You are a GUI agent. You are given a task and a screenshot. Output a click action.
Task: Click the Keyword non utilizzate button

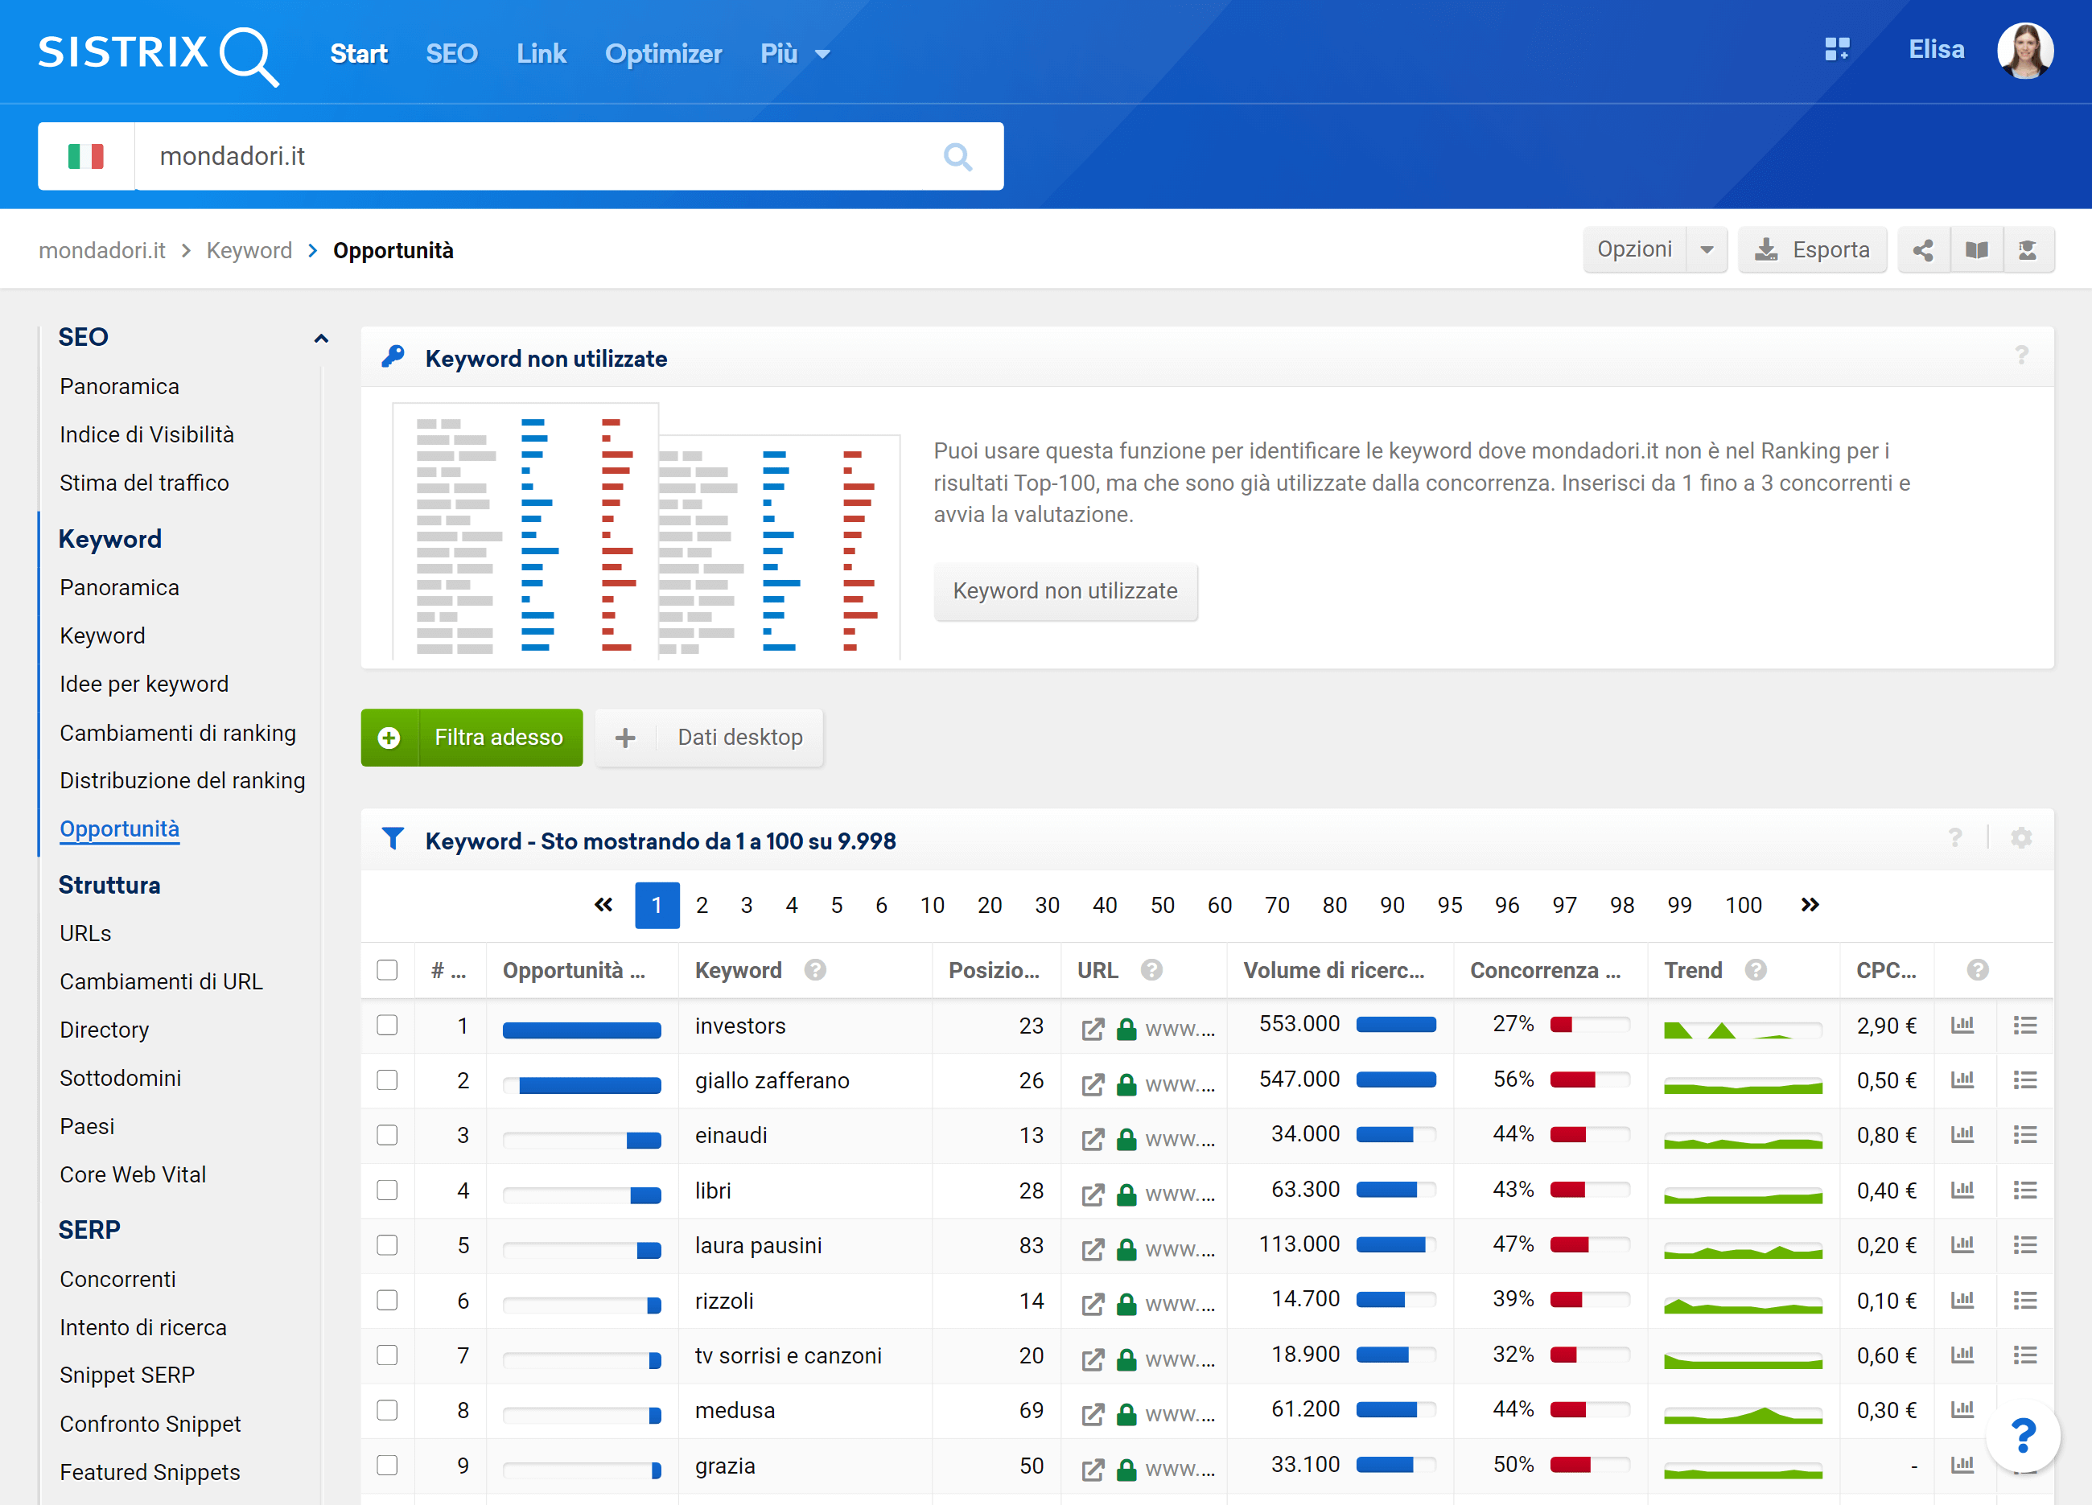coord(1065,591)
